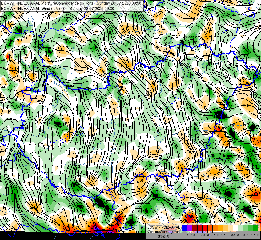Click the legend tick label -2.5

tap(213, 235)
